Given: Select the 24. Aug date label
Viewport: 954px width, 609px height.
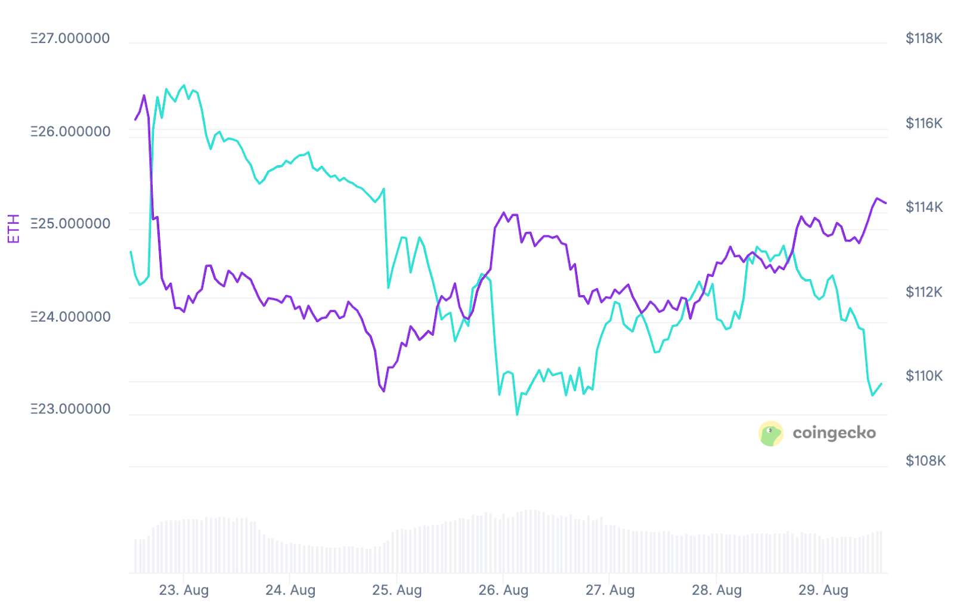Looking at the screenshot, I should coord(290,590).
